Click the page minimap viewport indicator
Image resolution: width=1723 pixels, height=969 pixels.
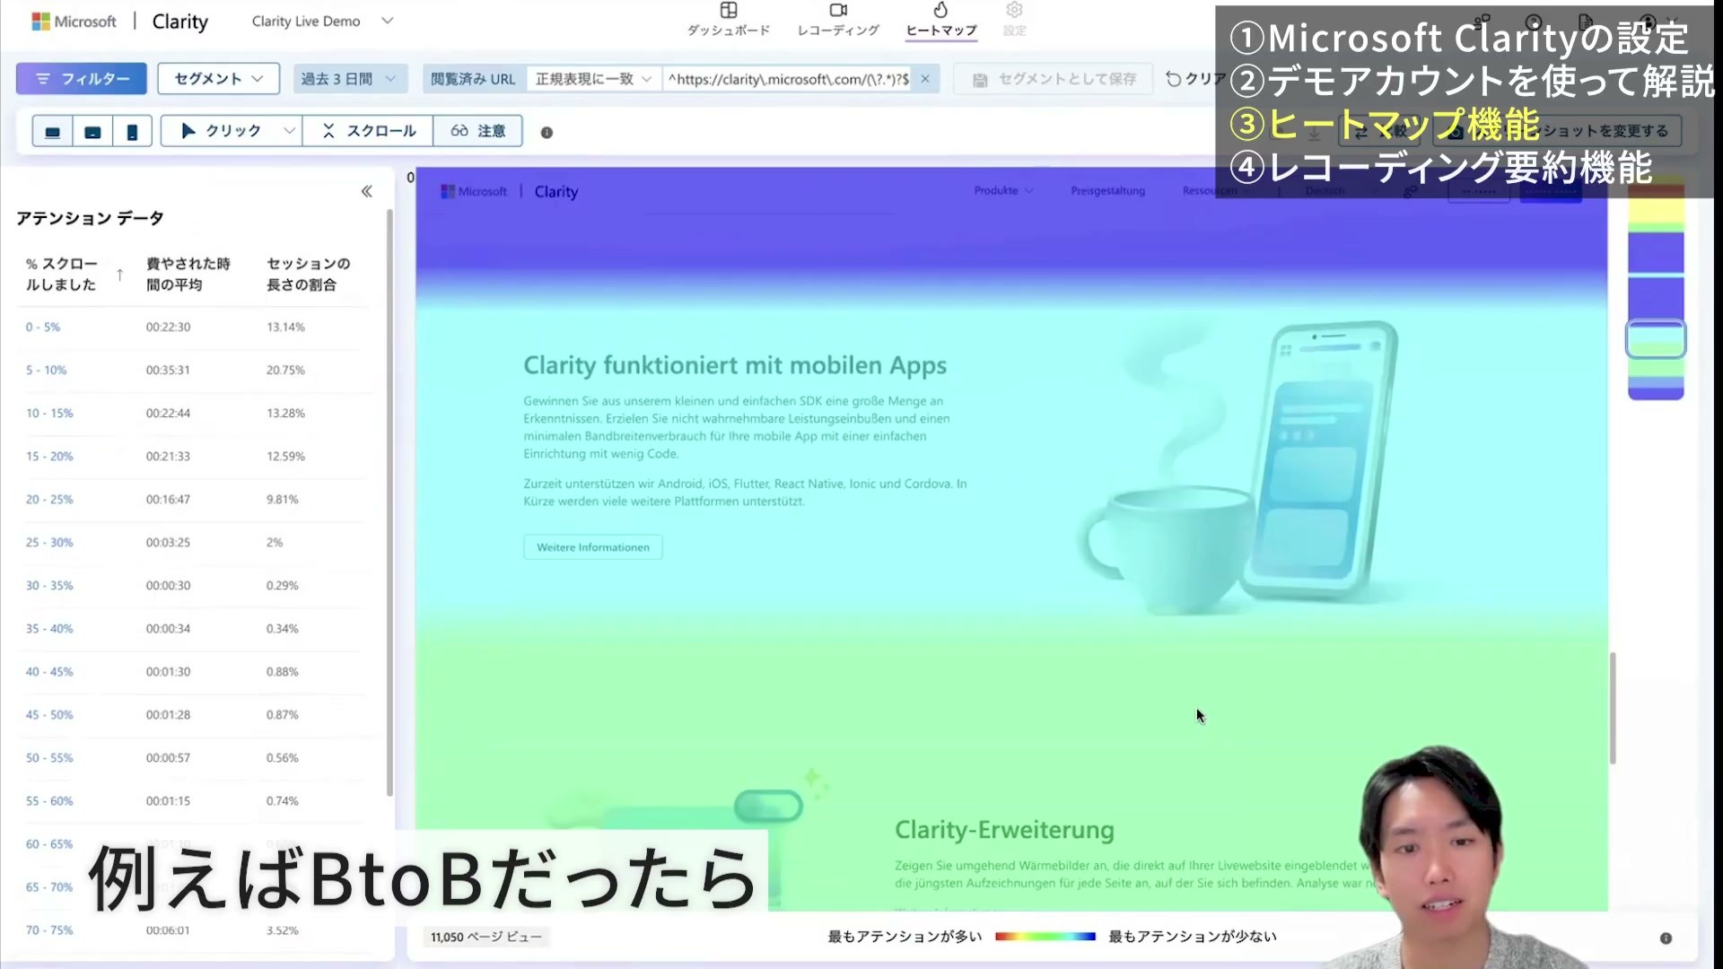tap(1656, 339)
